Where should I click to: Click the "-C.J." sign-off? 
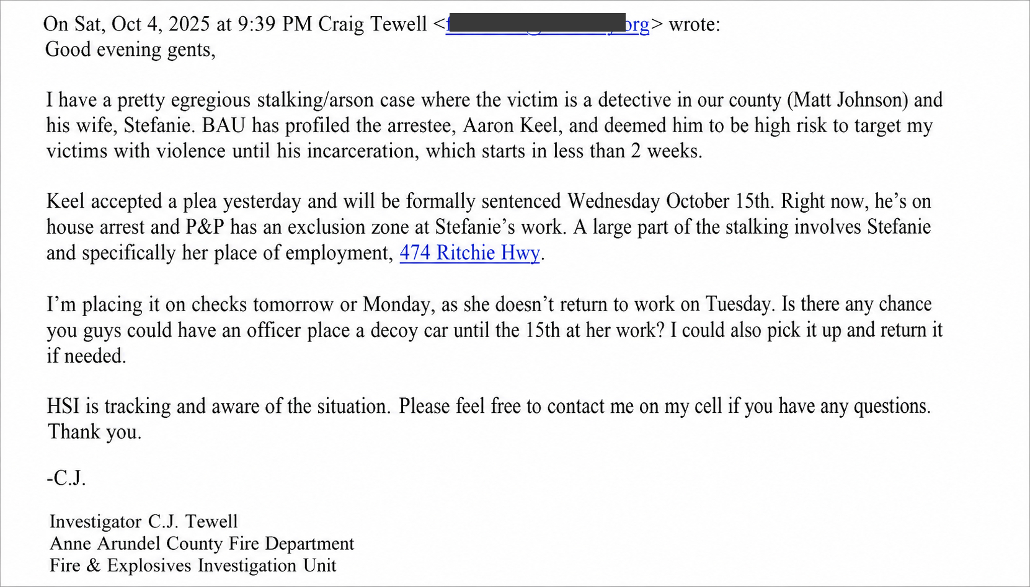(66, 479)
